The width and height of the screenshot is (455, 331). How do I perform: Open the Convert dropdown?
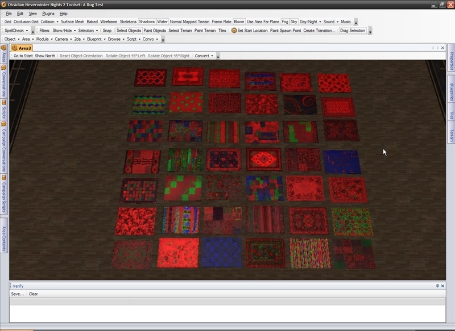(x=204, y=56)
